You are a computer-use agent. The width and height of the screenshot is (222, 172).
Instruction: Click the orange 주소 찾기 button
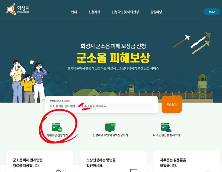(x=172, y=105)
